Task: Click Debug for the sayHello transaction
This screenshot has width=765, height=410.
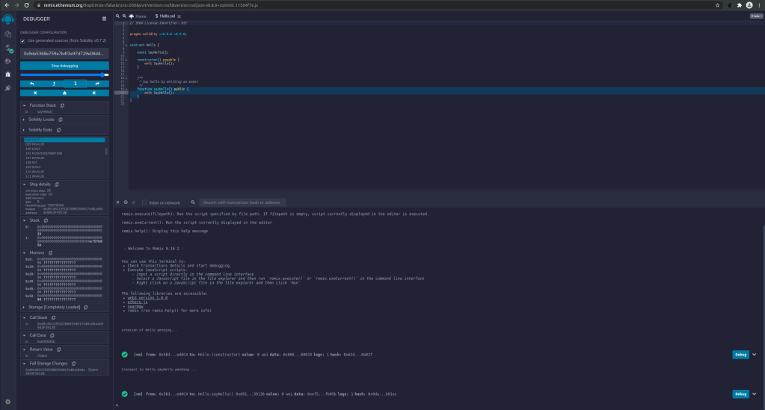Action: [740, 394]
